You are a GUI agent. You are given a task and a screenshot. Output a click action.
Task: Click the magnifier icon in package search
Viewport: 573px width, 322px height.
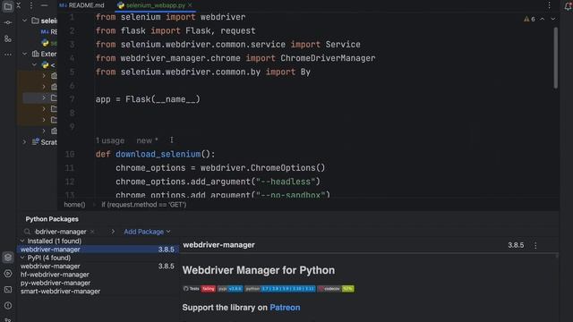tap(27, 232)
